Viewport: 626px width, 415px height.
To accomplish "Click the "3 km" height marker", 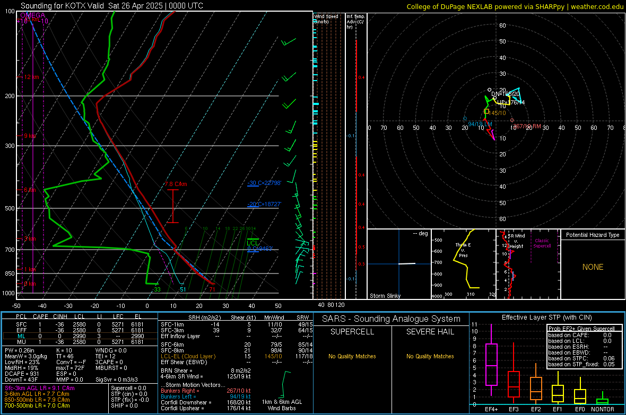I will (30, 239).
